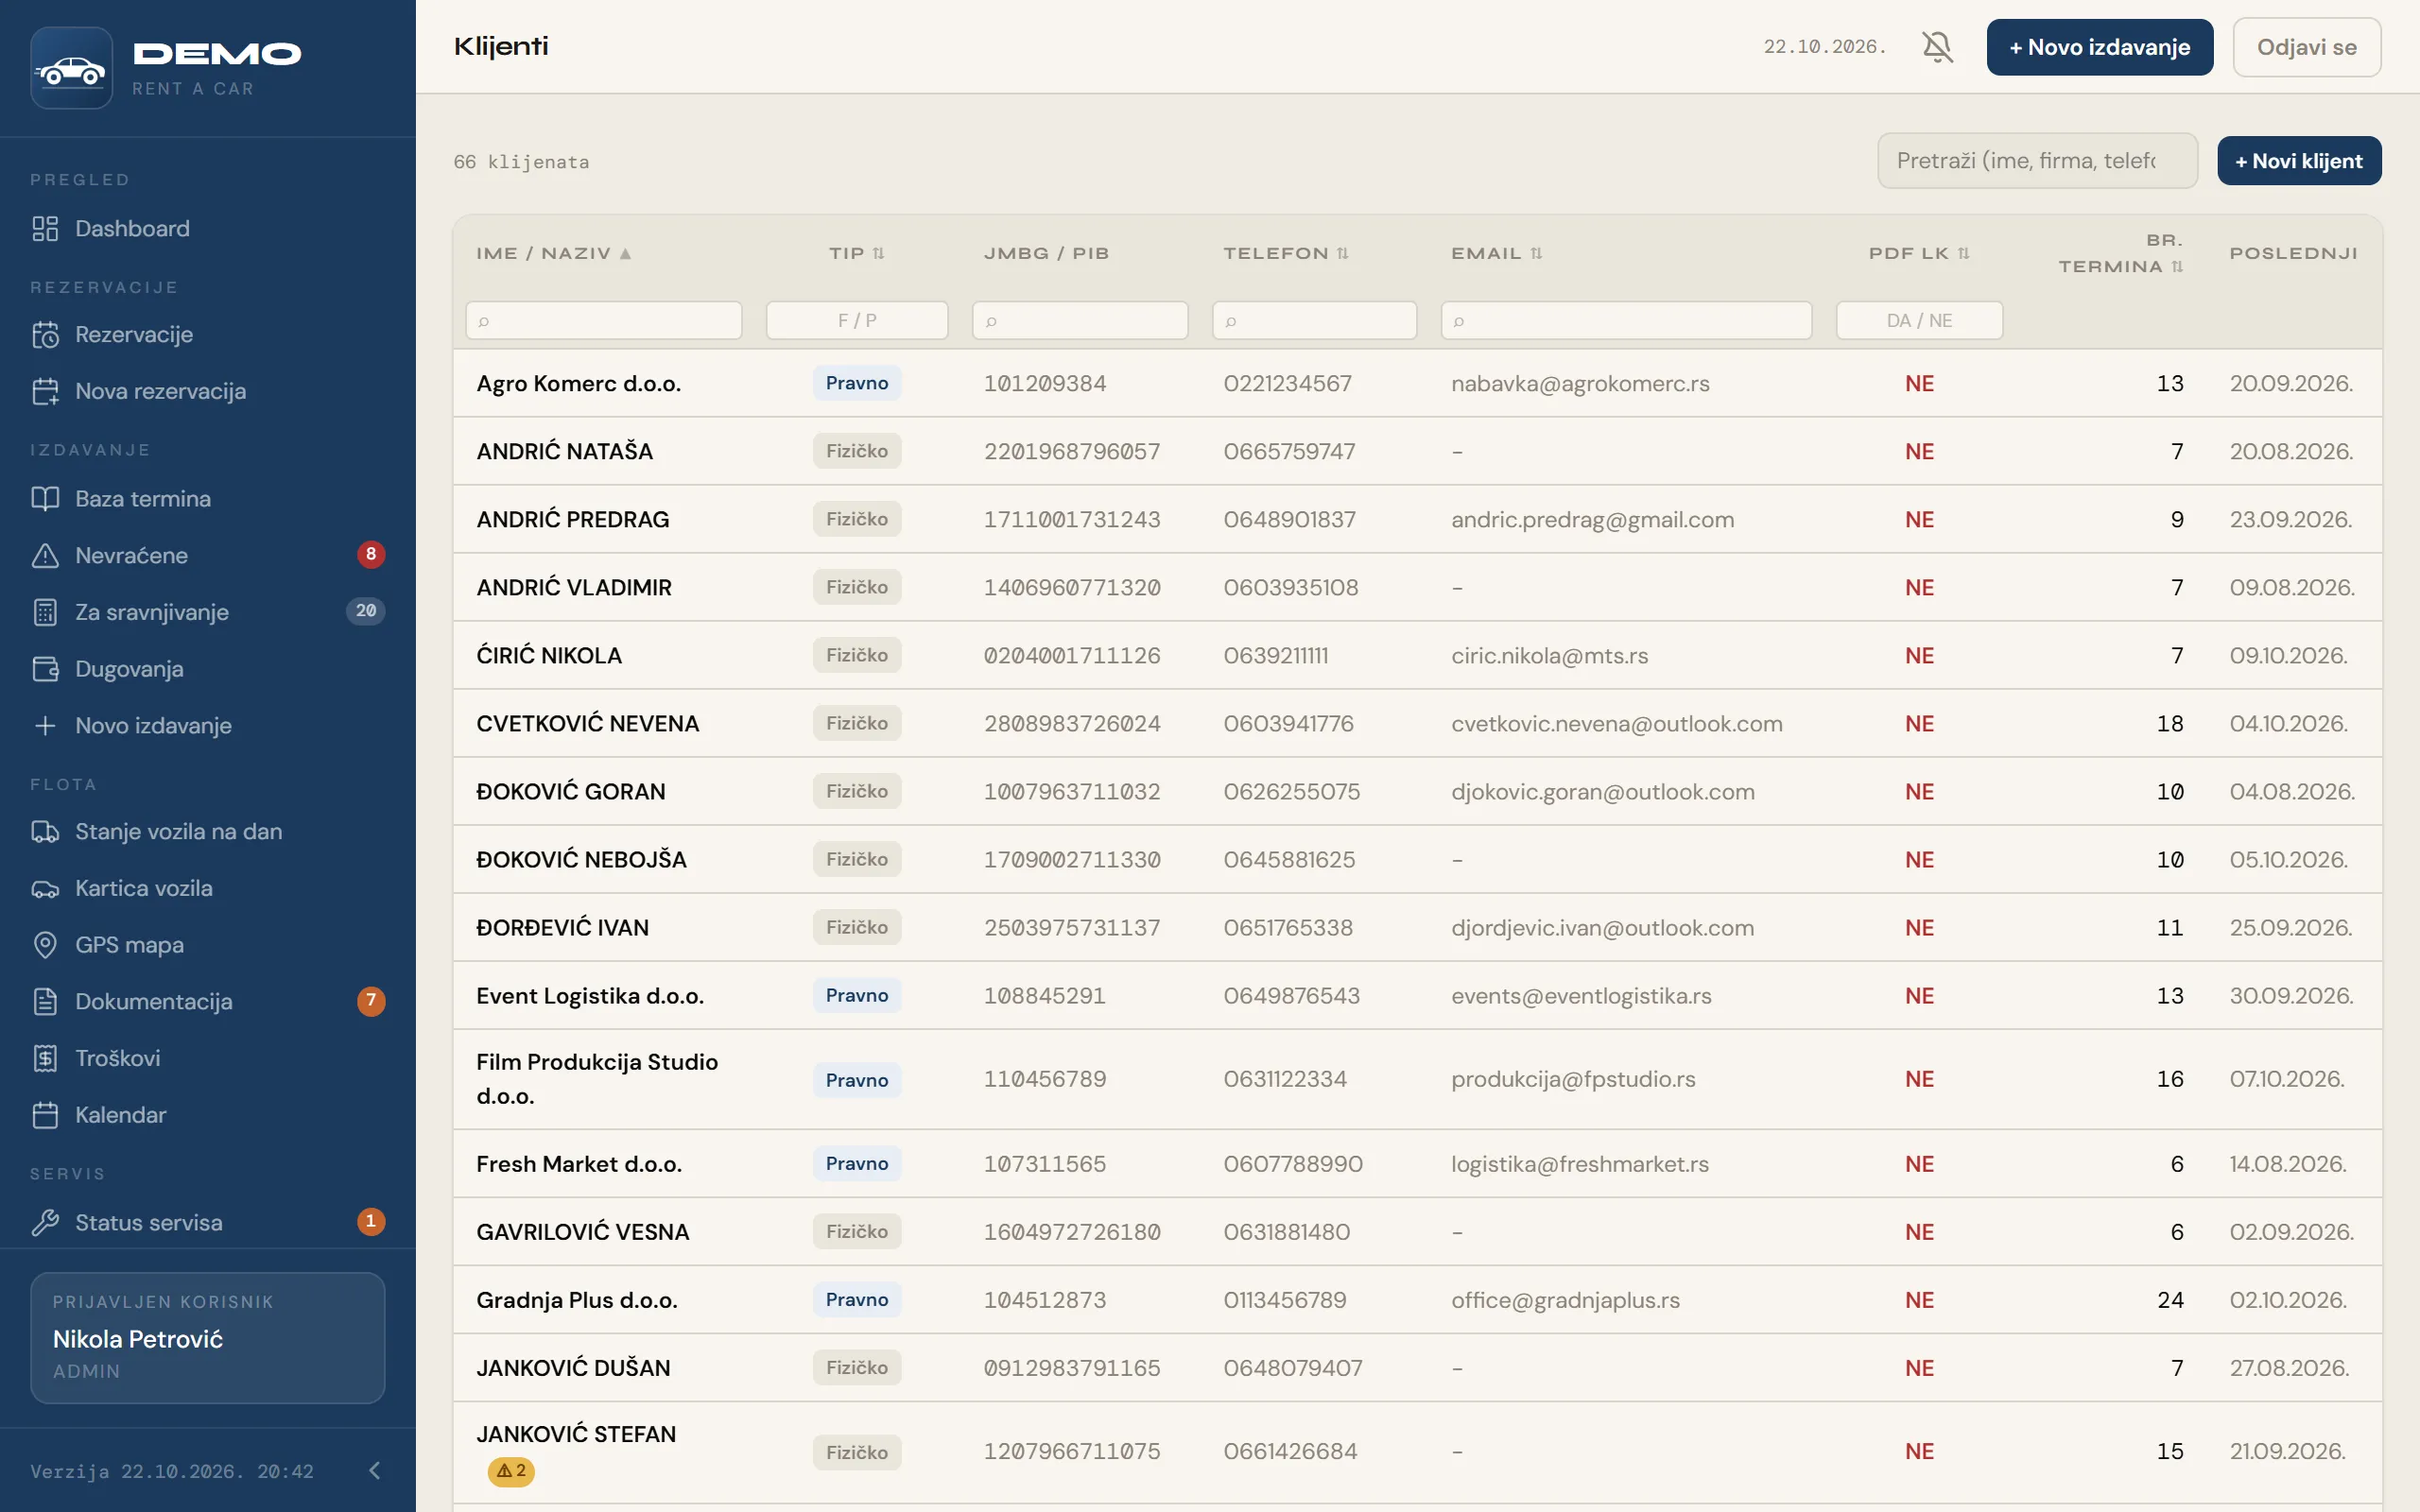Open the Rezervacije sidebar item
This screenshot has height=1512, width=2420.
207,335
